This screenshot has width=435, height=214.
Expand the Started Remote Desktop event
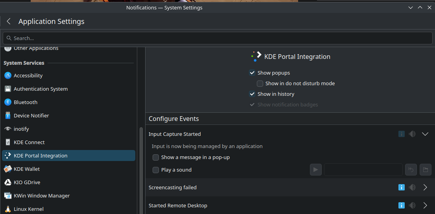(x=425, y=205)
